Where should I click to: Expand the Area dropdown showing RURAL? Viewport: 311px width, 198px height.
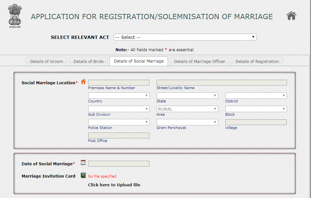(187, 109)
